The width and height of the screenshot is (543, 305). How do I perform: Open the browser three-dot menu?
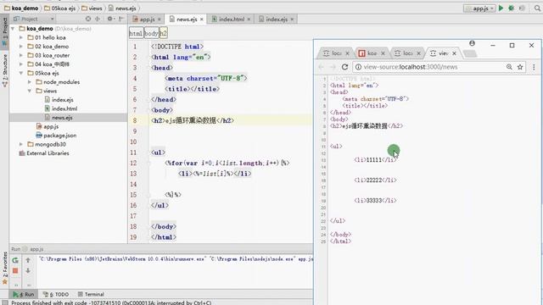tap(534, 67)
